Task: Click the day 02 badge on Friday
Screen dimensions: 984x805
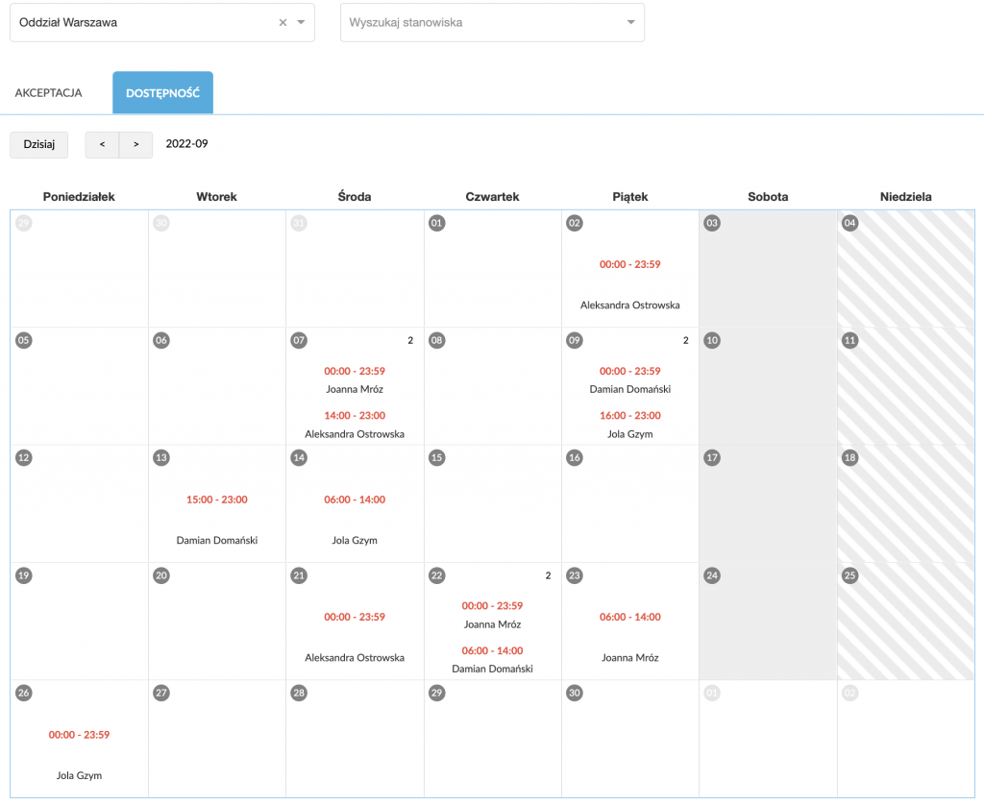Action: (x=575, y=223)
